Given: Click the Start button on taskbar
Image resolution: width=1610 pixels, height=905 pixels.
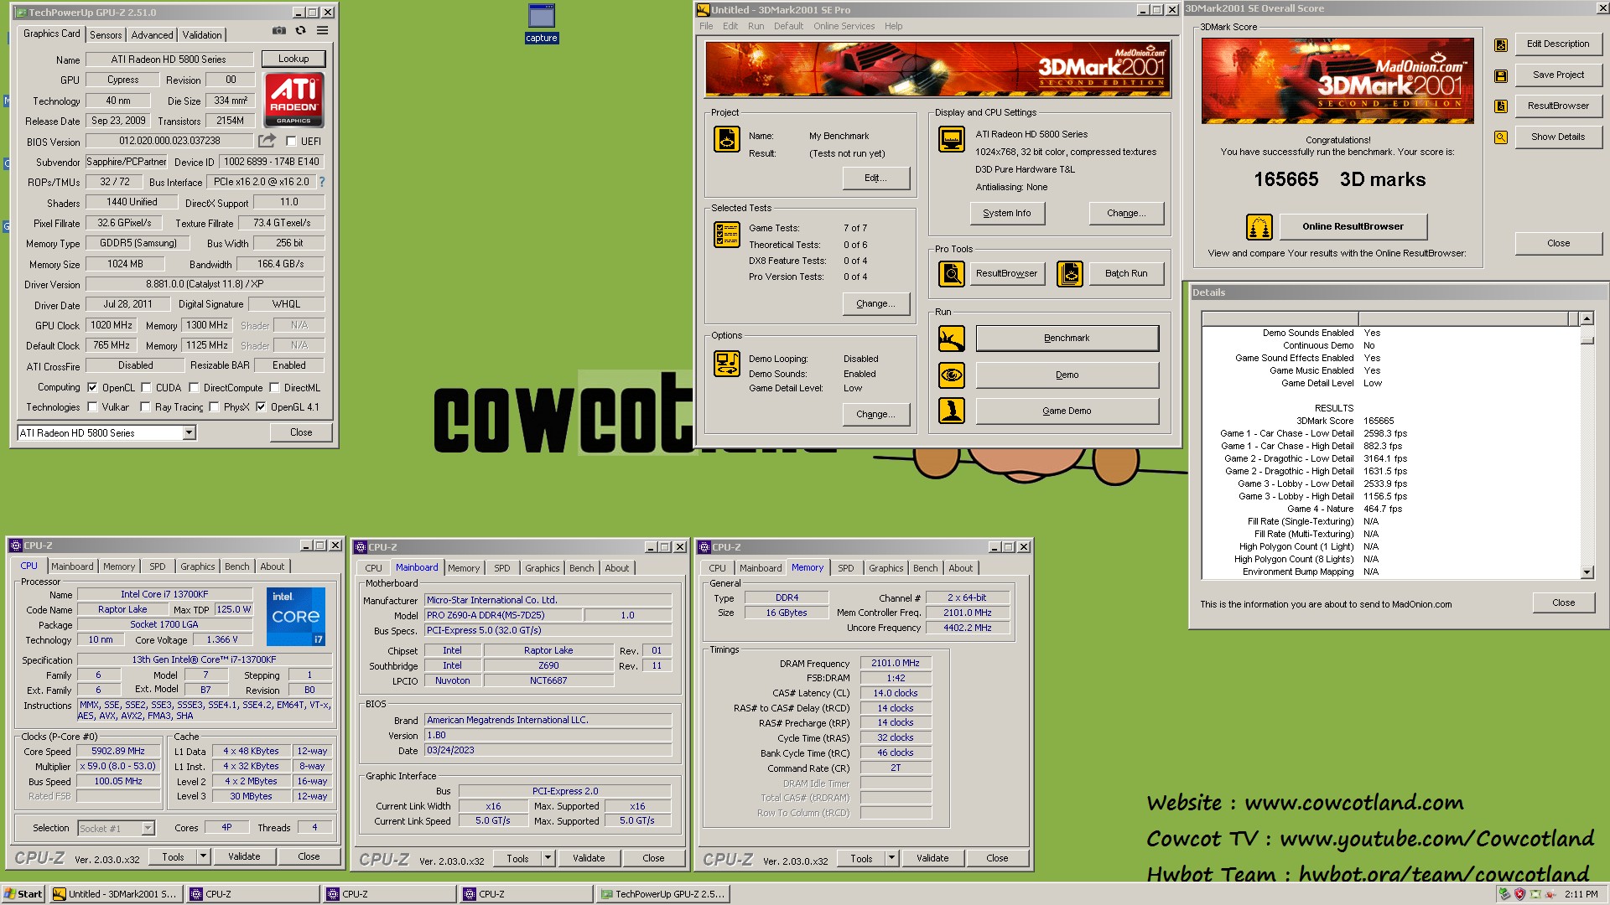Looking at the screenshot, I should coord(23,894).
